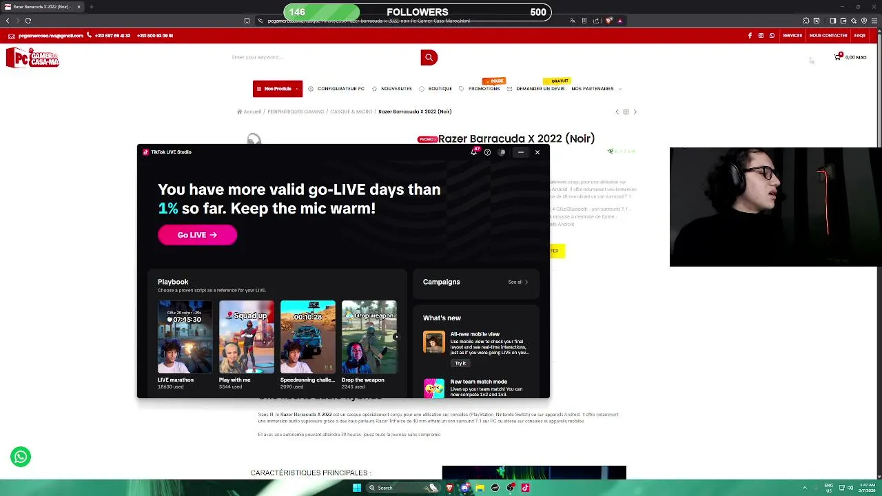Image resolution: width=882 pixels, height=496 pixels.
Task: Open the Services link in the red header
Action: (x=792, y=35)
